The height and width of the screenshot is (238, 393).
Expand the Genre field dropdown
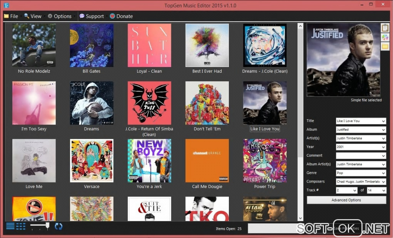click(x=383, y=173)
